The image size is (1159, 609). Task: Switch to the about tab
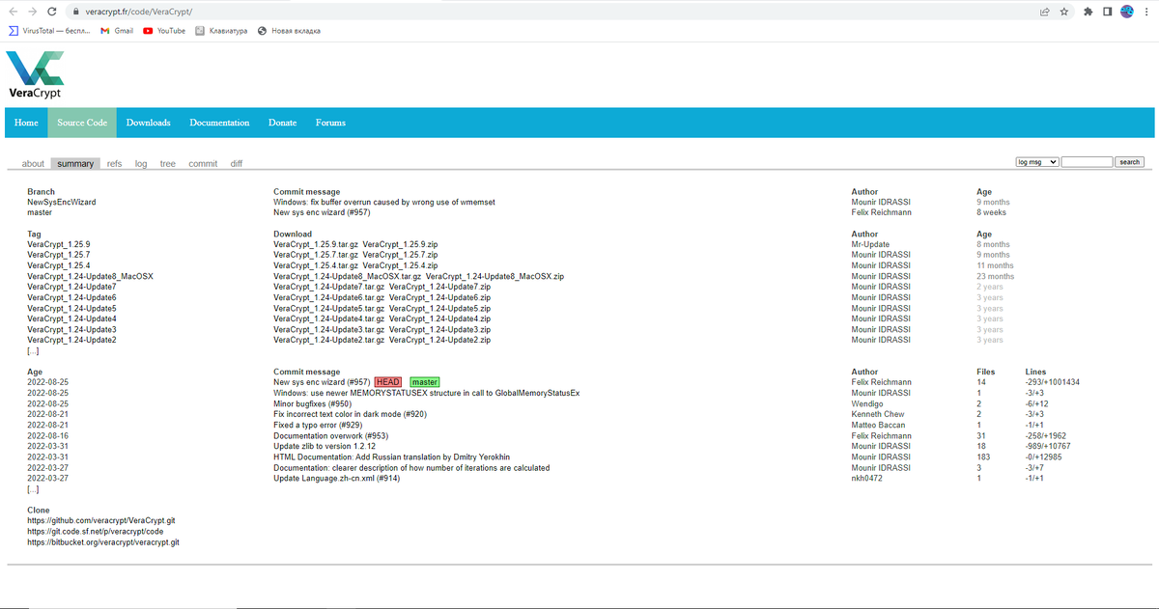tap(33, 164)
